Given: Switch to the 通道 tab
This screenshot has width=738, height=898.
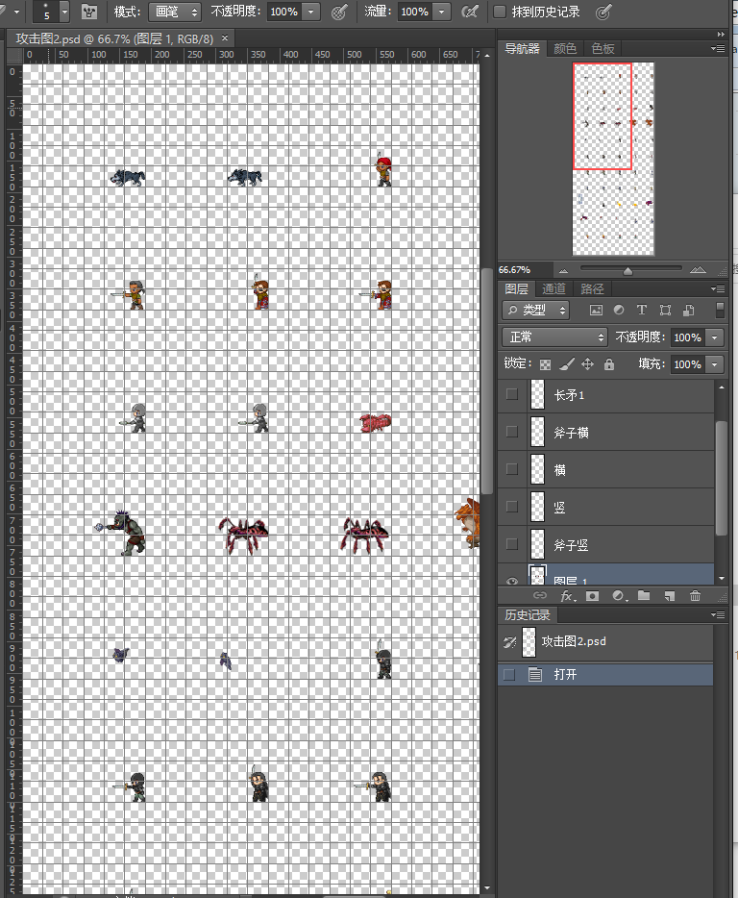Looking at the screenshot, I should tap(553, 288).
